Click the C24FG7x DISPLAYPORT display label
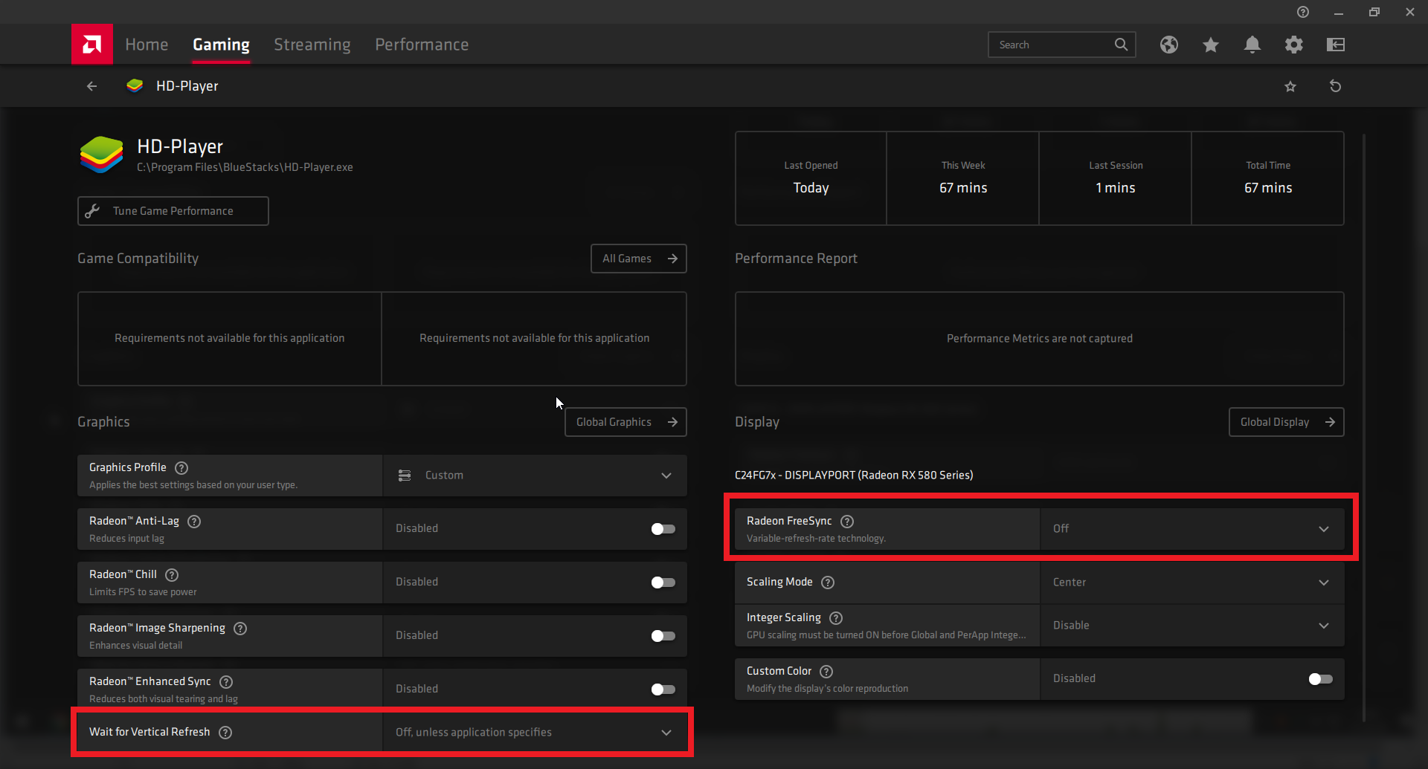 coord(854,476)
